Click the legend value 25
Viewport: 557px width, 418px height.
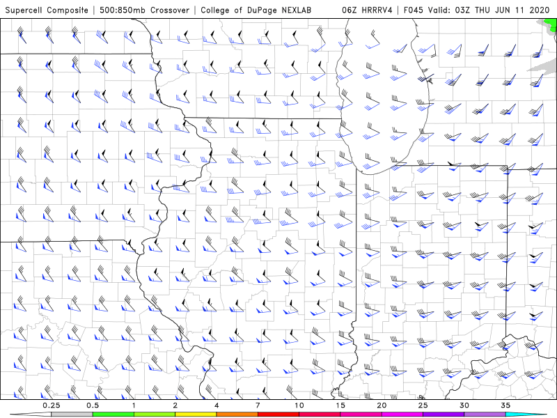click(x=423, y=405)
